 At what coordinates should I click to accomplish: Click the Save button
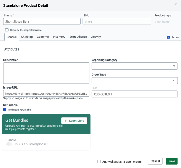tap(172, 161)
